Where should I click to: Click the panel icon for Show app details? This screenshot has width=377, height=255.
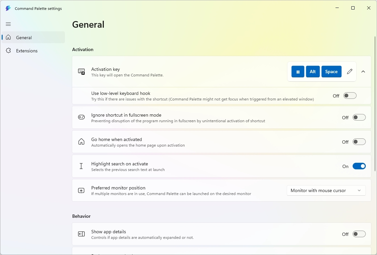[x=81, y=234]
